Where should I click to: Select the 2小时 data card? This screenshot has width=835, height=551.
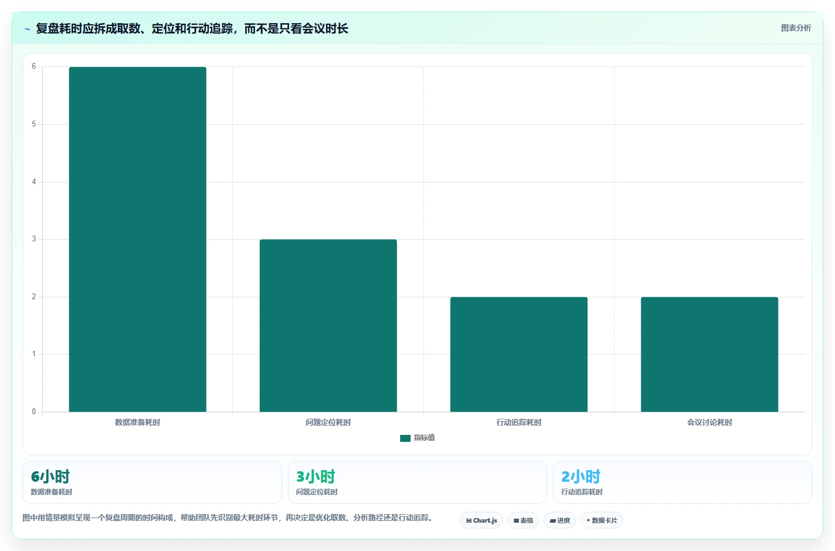pos(682,482)
